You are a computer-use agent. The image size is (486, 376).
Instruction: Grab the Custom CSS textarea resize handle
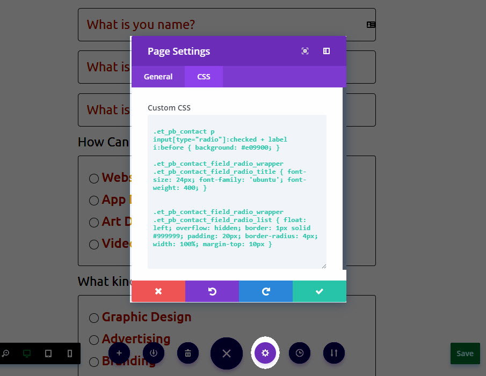[x=324, y=266]
